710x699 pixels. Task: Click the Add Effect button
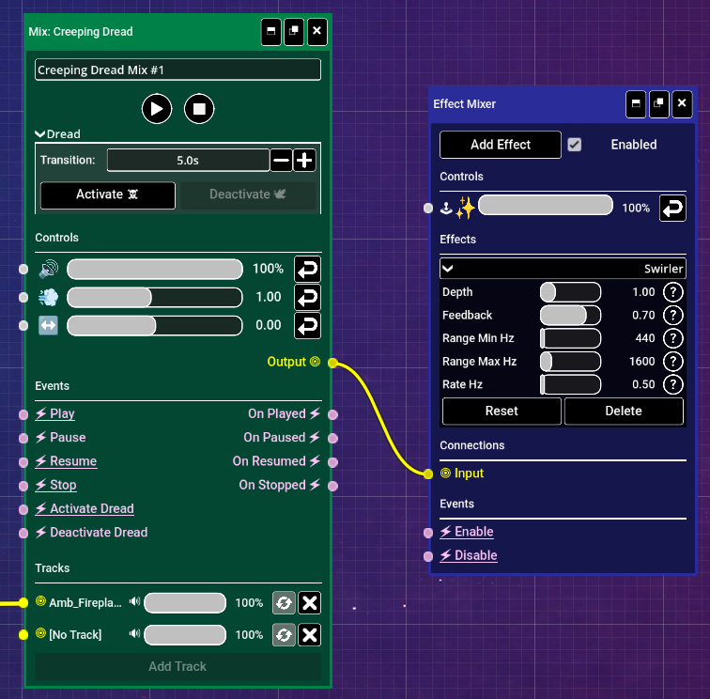(501, 145)
